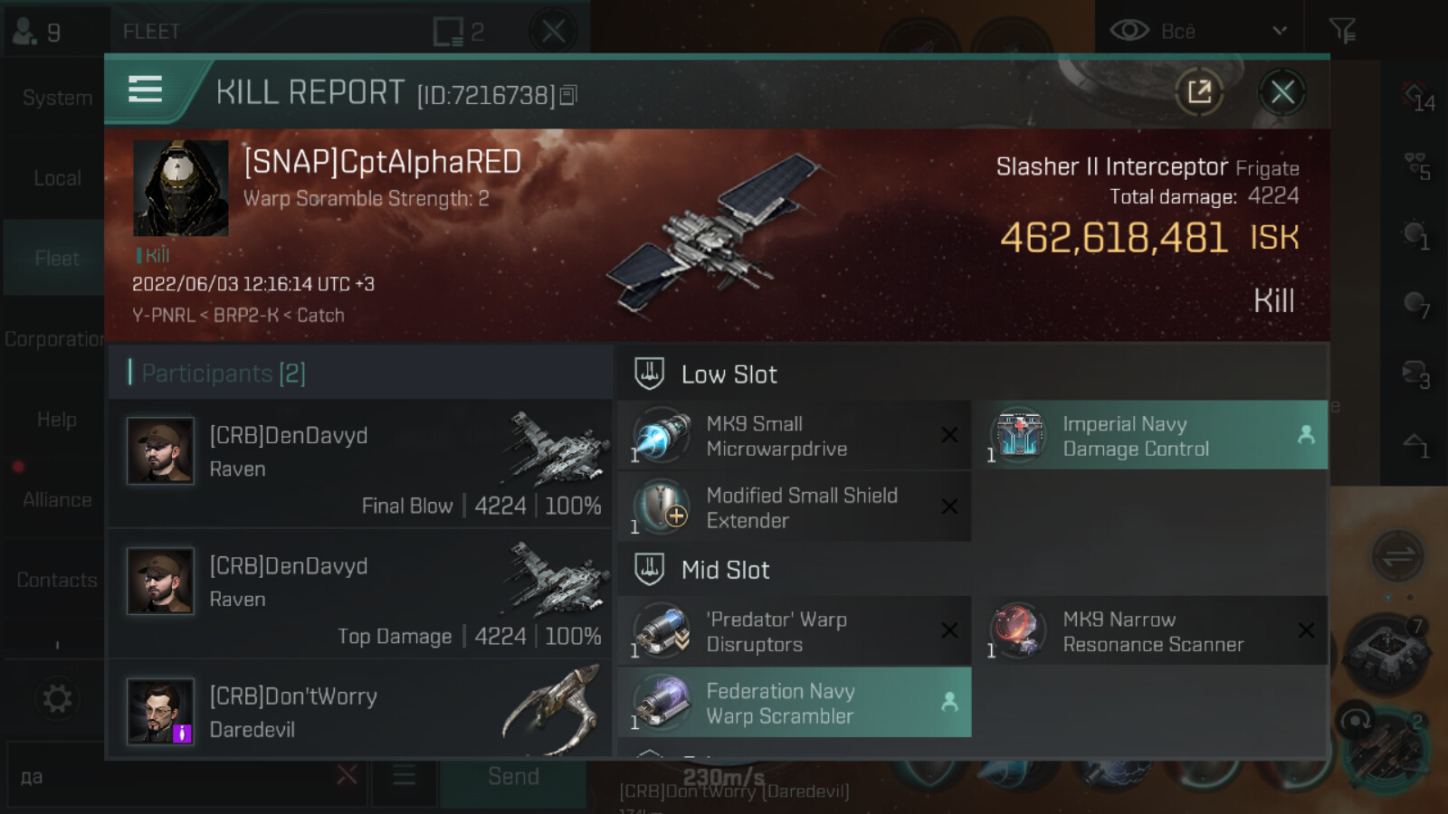Select the Imperial Navy Damage Control icon
The image size is (1448, 814).
click(1019, 435)
